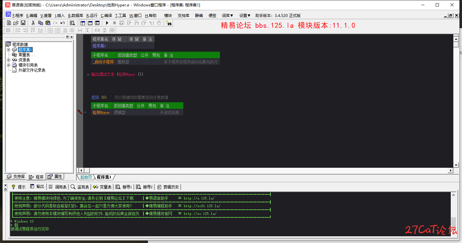Select the 程序数据 root node
Viewport: 462px width, 243px height.
tap(20, 45)
